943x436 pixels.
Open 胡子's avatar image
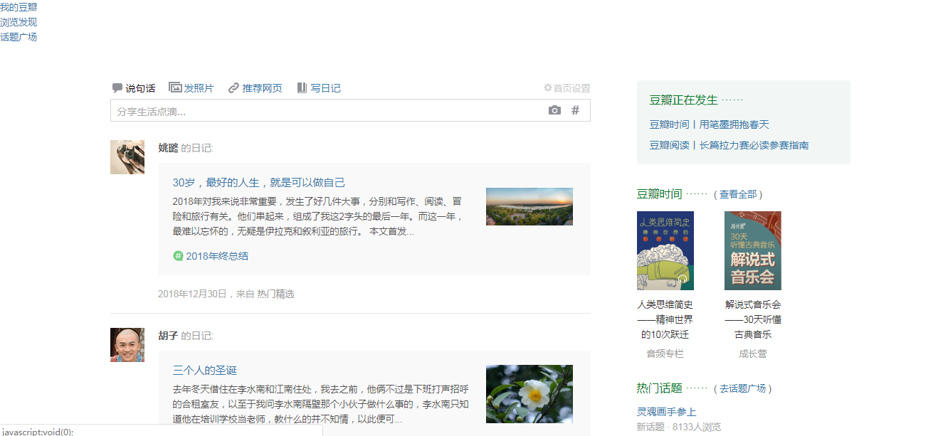[x=127, y=345]
